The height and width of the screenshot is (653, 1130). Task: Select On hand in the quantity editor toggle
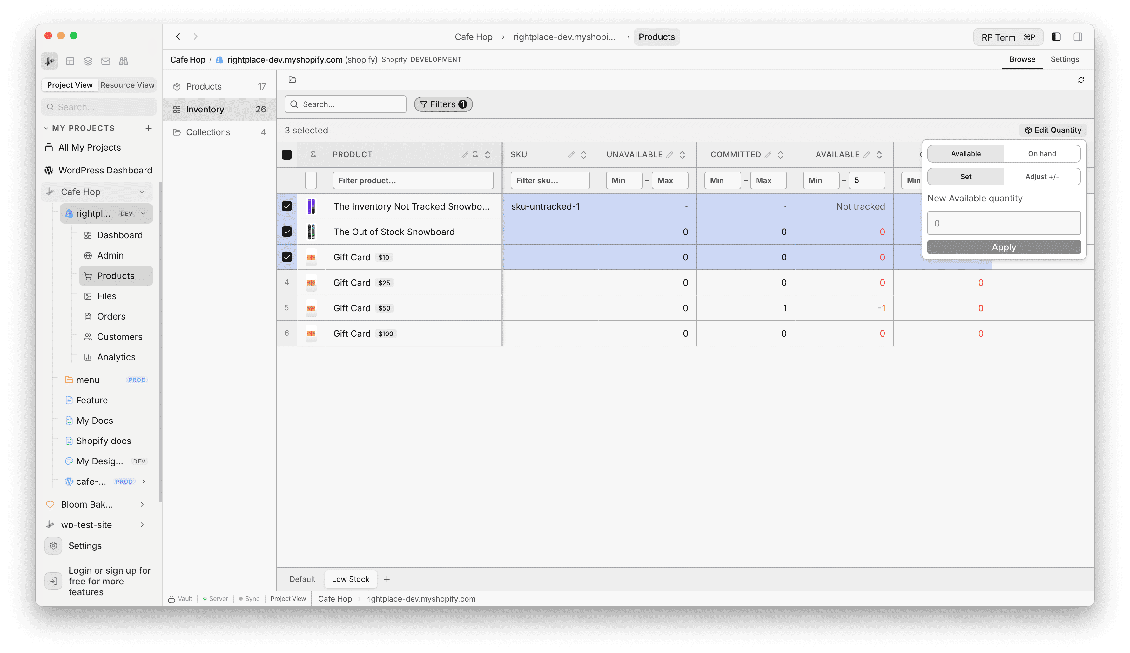click(x=1042, y=153)
